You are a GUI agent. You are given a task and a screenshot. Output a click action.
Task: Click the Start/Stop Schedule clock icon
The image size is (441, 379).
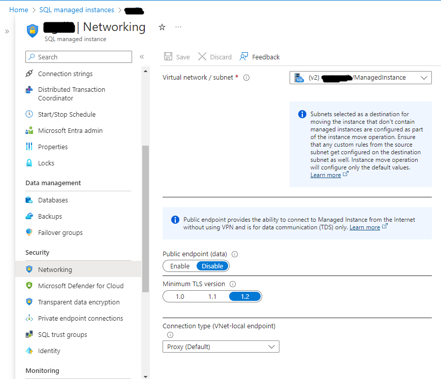(x=29, y=114)
